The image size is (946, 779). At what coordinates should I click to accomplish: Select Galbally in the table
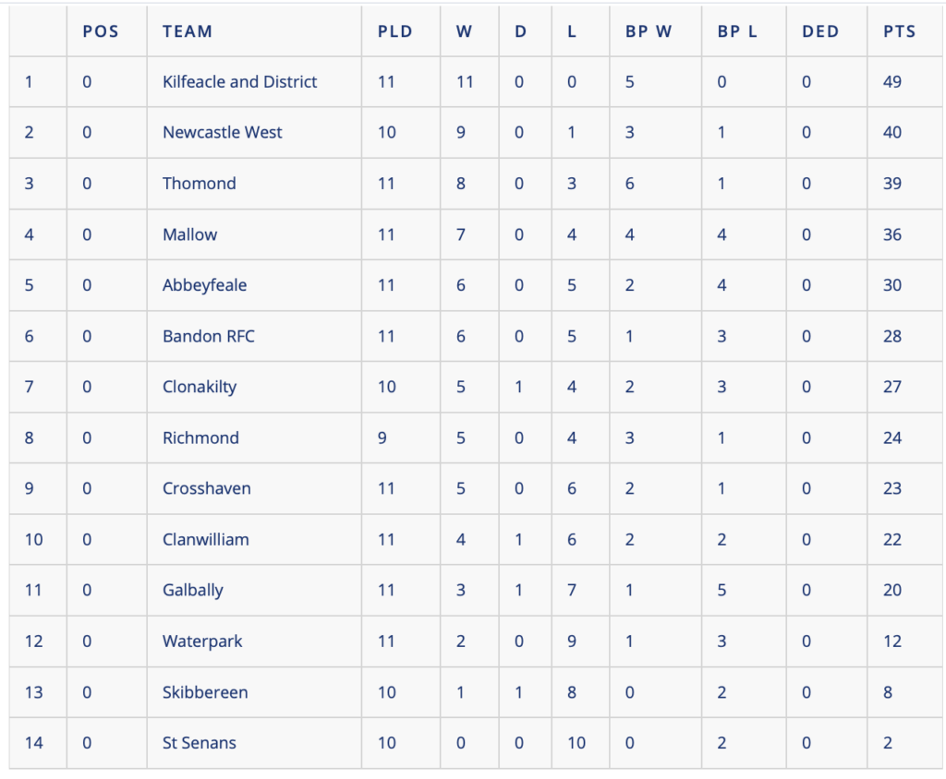192,590
